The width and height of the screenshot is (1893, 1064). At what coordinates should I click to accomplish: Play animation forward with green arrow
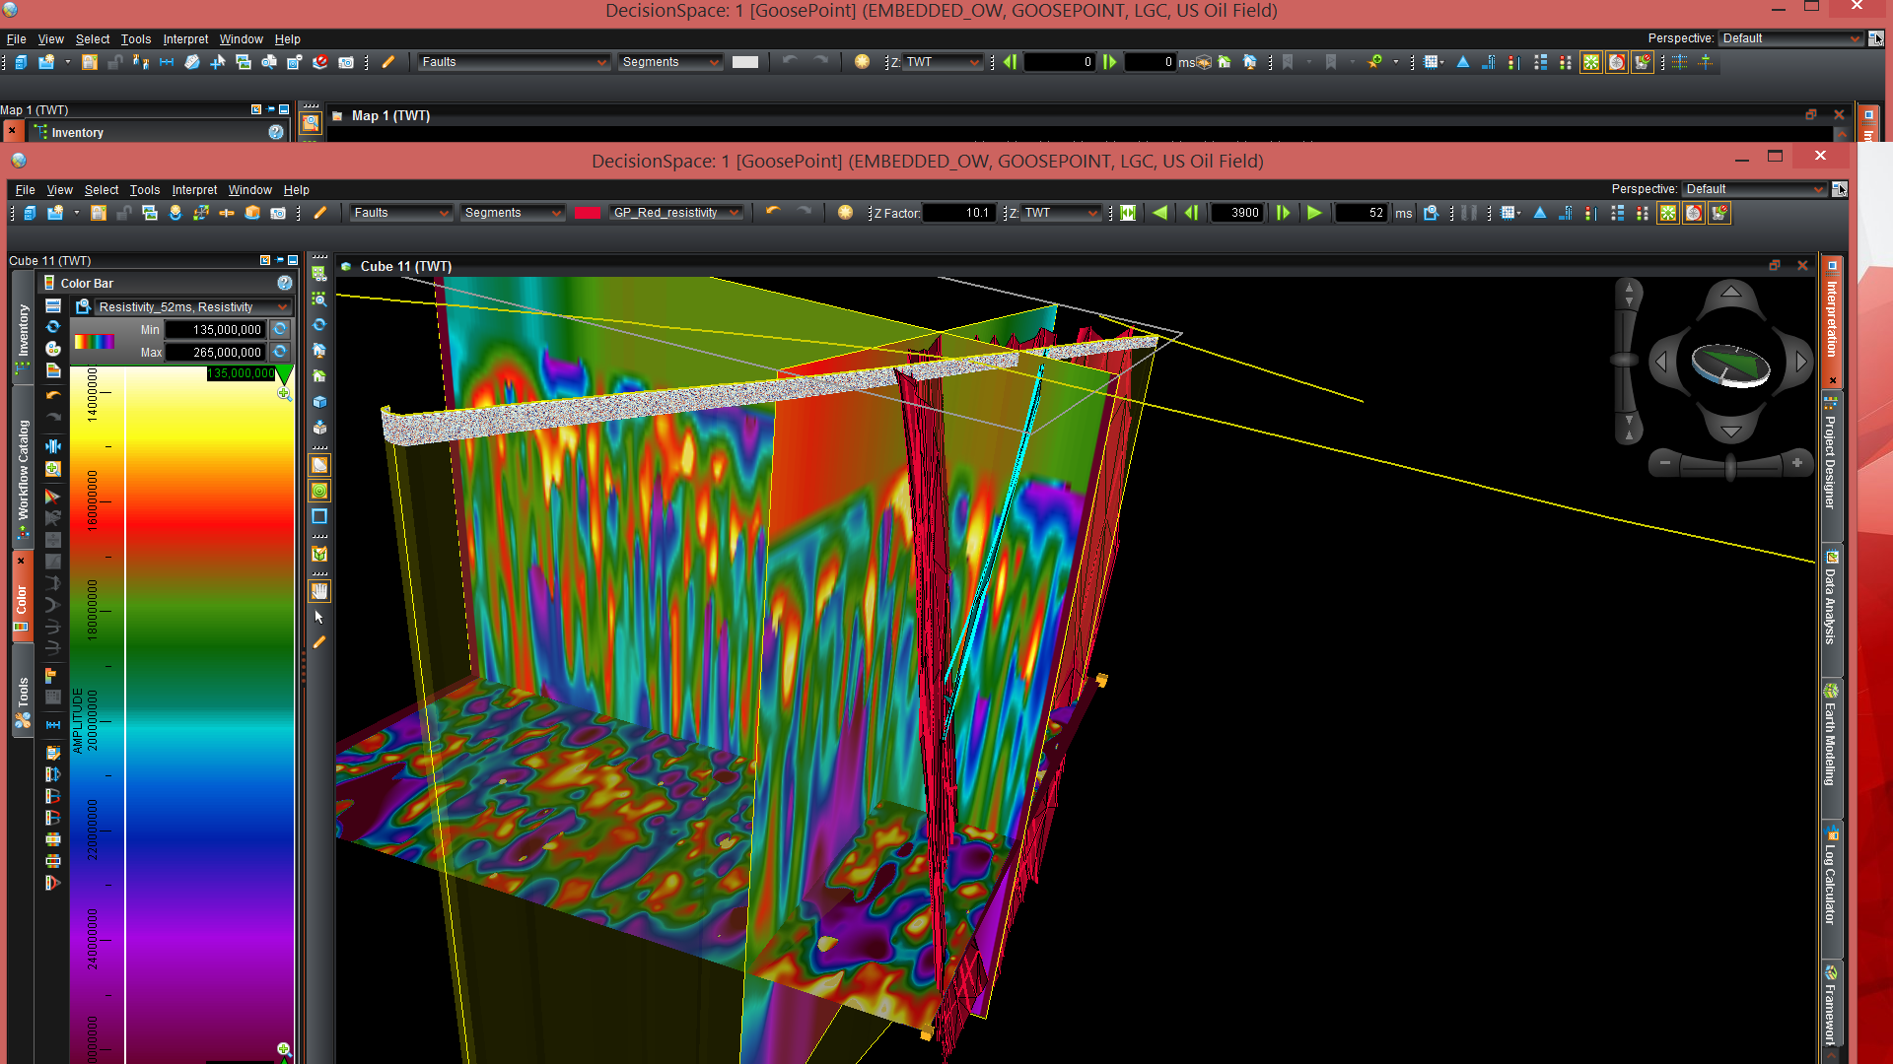click(1314, 213)
